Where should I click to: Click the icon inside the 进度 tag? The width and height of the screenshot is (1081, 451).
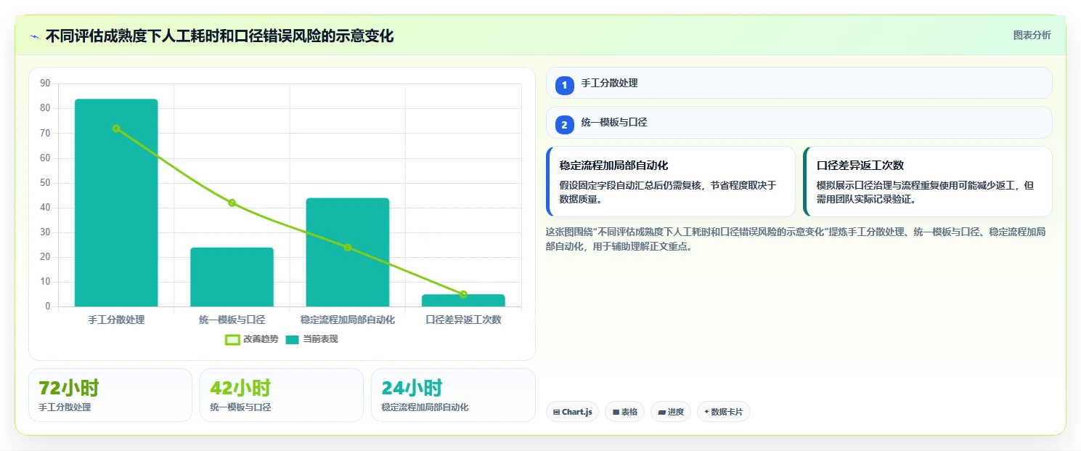661,412
